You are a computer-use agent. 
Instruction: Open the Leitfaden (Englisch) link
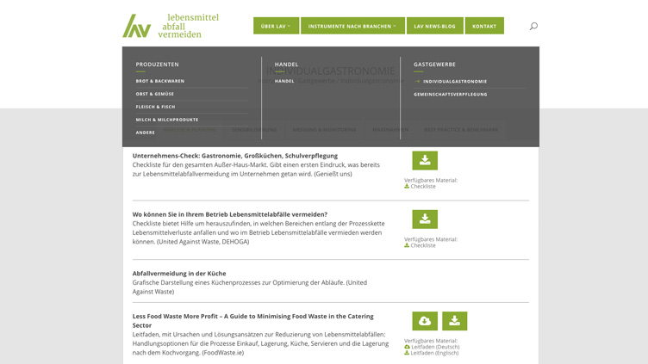click(435, 353)
